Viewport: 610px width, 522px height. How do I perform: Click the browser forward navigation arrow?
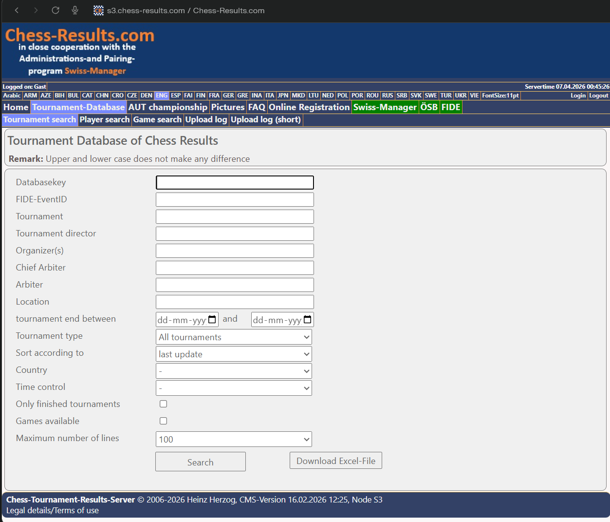click(x=36, y=10)
